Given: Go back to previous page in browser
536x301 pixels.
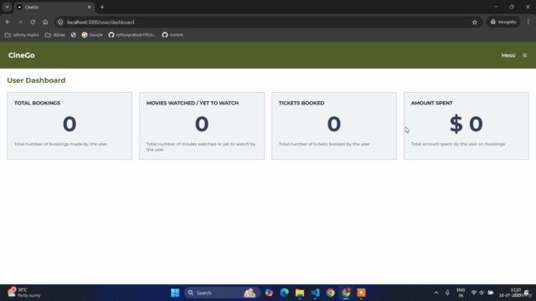Looking at the screenshot, I should (8, 22).
